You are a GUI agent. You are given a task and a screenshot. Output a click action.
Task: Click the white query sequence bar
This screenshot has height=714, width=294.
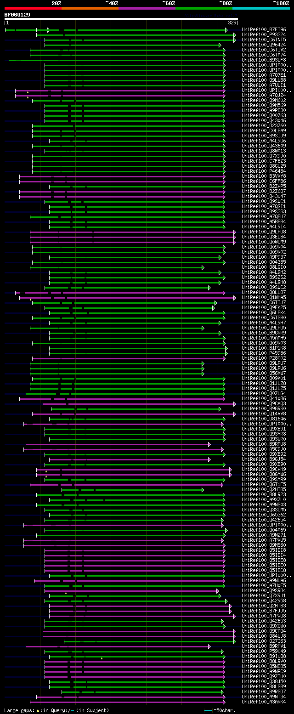[121, 19]
